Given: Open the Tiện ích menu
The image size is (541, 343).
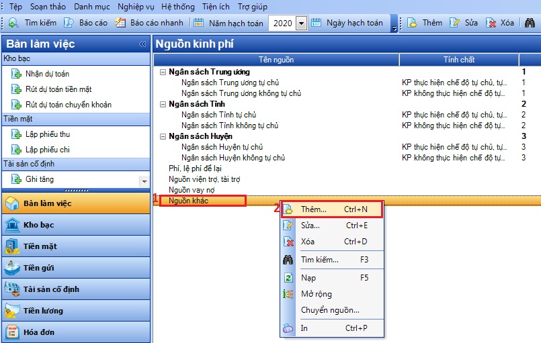Looking at the screenshot, I should coord(216,7).
